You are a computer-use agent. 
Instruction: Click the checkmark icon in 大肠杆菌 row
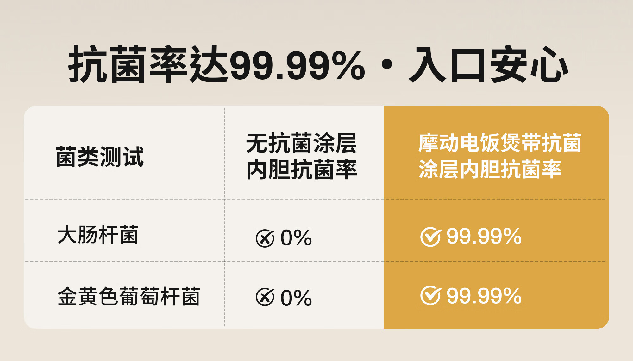click(x=430, y=237)
